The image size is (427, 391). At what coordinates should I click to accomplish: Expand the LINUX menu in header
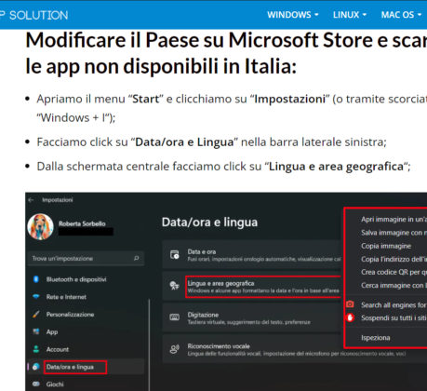350,15
